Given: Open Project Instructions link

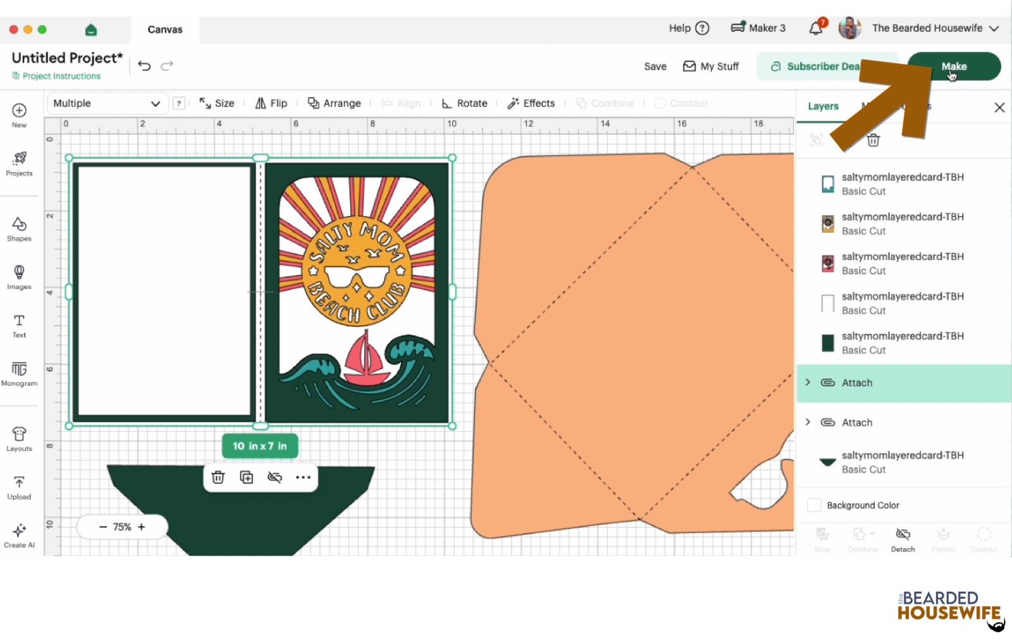Looking at the screenshot, I should click(x=56, y=76).
